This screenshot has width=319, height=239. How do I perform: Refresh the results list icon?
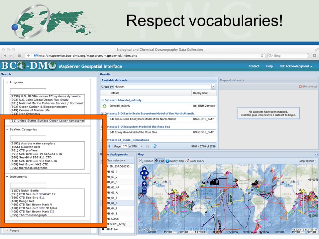point(155,146)
